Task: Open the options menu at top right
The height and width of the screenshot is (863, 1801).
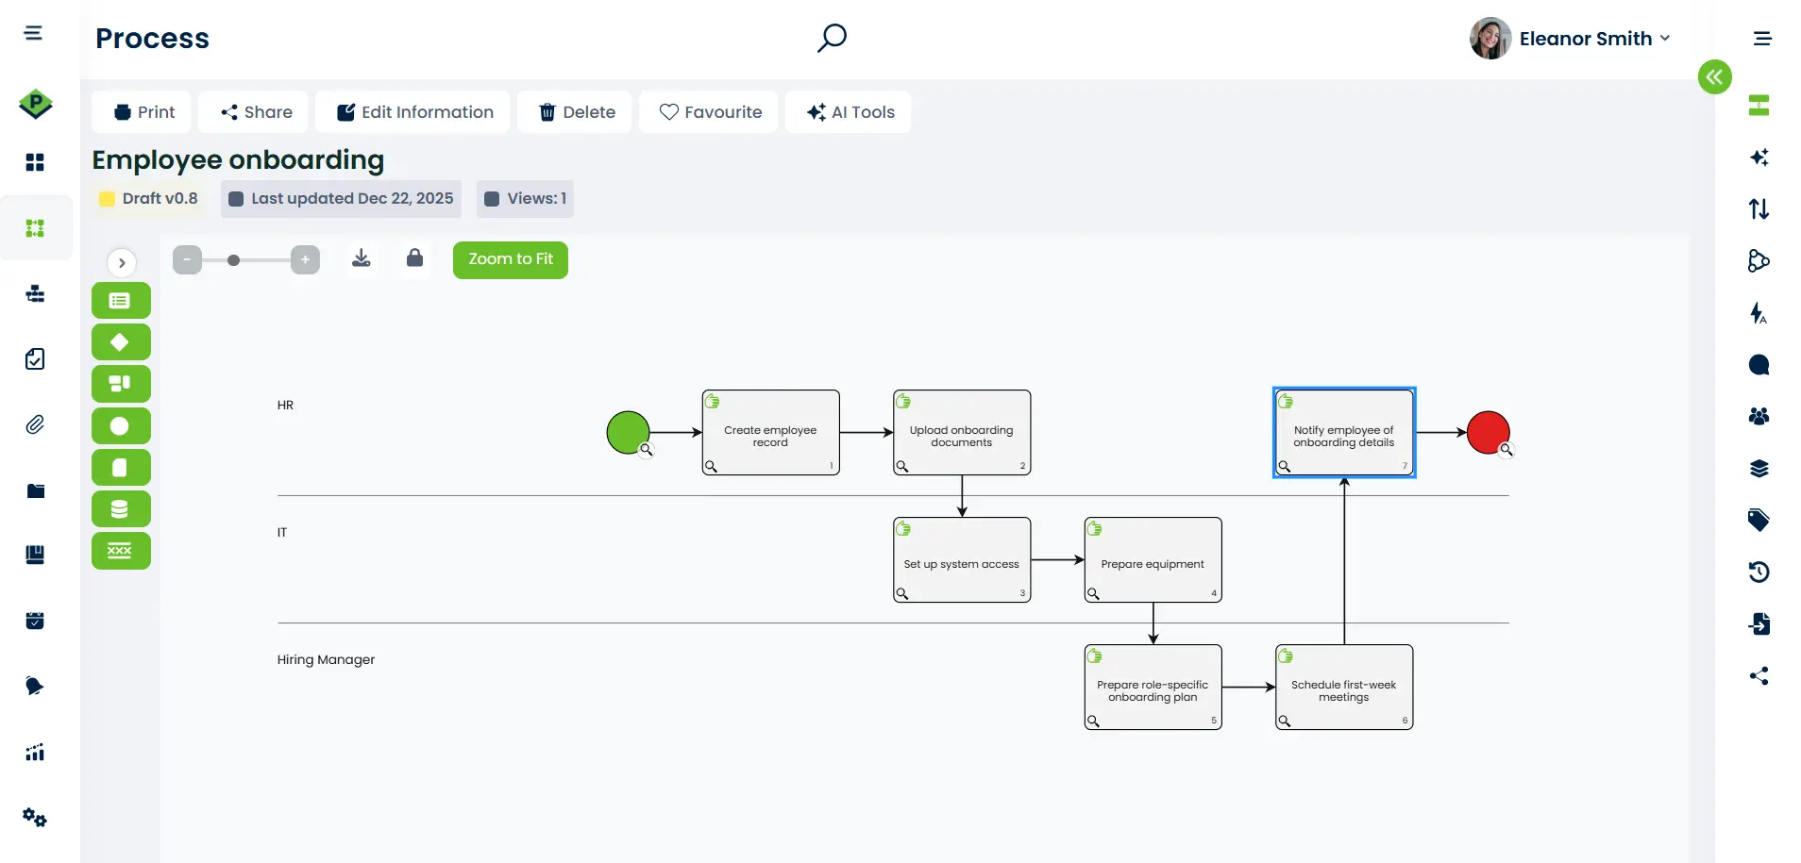Action: [1764, 39]
